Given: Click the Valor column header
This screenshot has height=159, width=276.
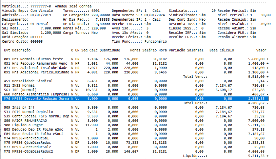Looking at the screenshot, I should pos(261,50).
